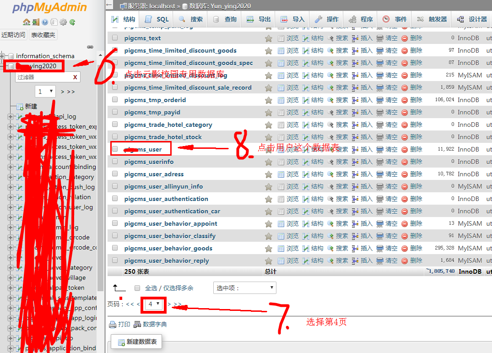The image size is (492, 353).
Task: Expand the tree node ending in application_bind
Action: tap(11, 348)
